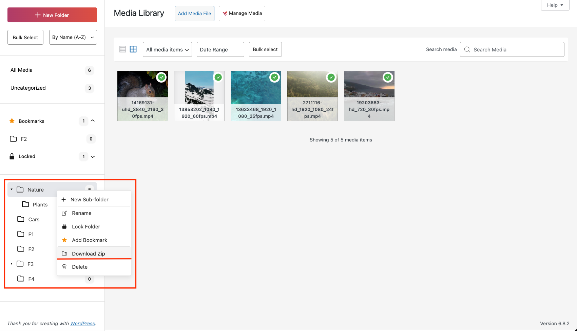Uncheck the 19203683-hd_720_30fps.mp4 selection
This screenshot has height=331, width=577.
388,77
